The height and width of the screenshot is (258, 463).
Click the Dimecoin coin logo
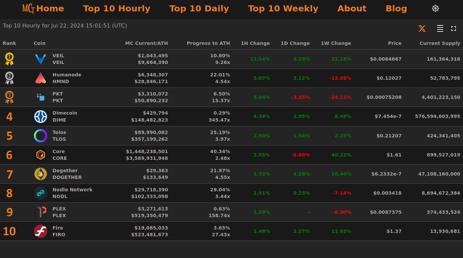click(41, 116)
